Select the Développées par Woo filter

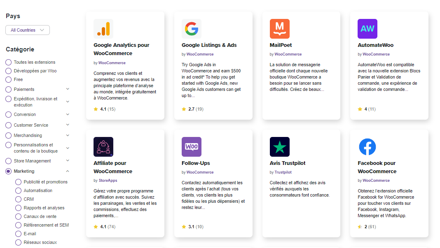tap(8, 71)
